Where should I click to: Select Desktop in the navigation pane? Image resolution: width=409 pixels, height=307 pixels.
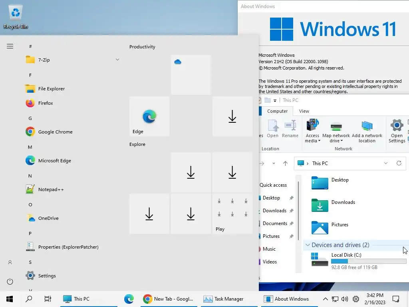point(271,198)
